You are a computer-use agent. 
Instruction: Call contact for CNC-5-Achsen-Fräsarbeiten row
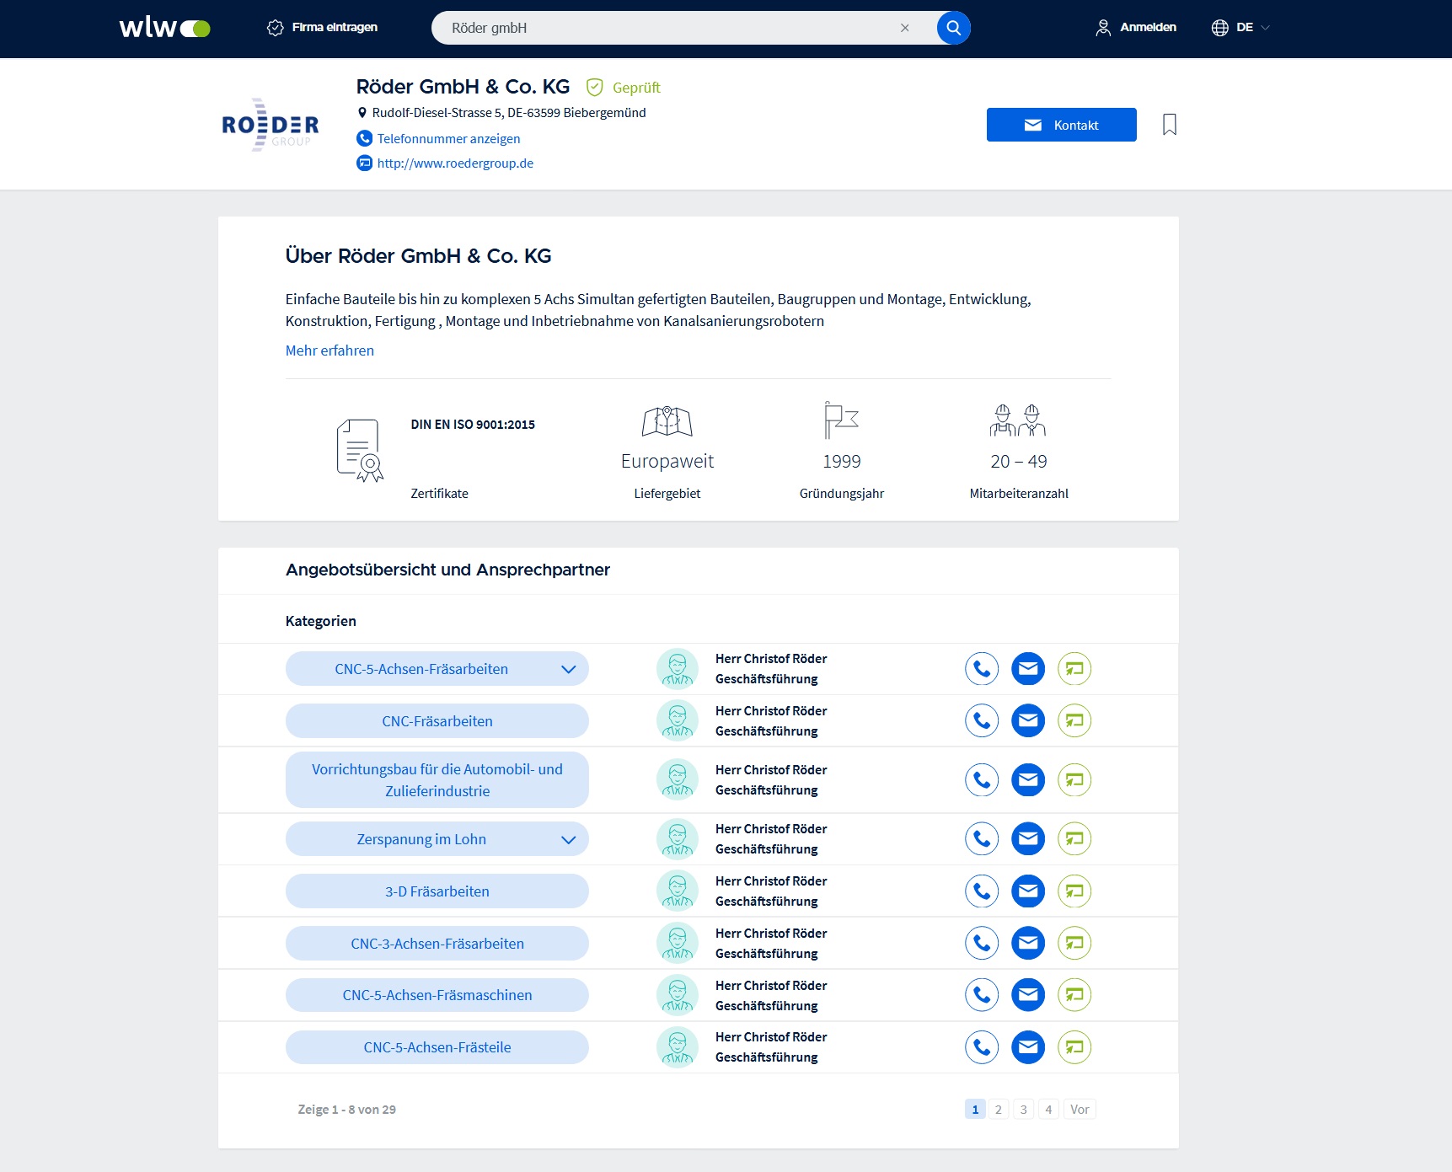982,669
